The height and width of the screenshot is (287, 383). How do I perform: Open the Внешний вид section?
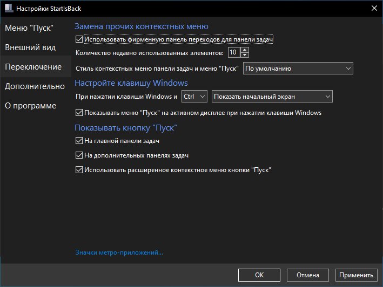pos(30,47)
